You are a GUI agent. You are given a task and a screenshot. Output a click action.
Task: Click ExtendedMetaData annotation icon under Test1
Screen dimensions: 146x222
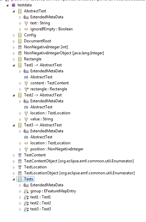pyautogui.click(x=26, y=71)
